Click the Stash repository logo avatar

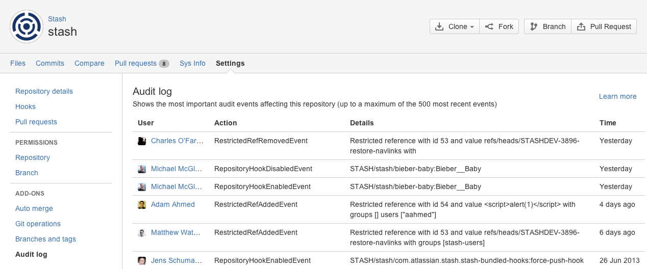pyautogui.click(x=27, y=26)
